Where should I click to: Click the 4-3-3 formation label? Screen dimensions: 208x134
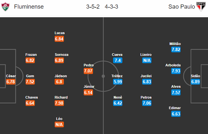tap(112, 7)
